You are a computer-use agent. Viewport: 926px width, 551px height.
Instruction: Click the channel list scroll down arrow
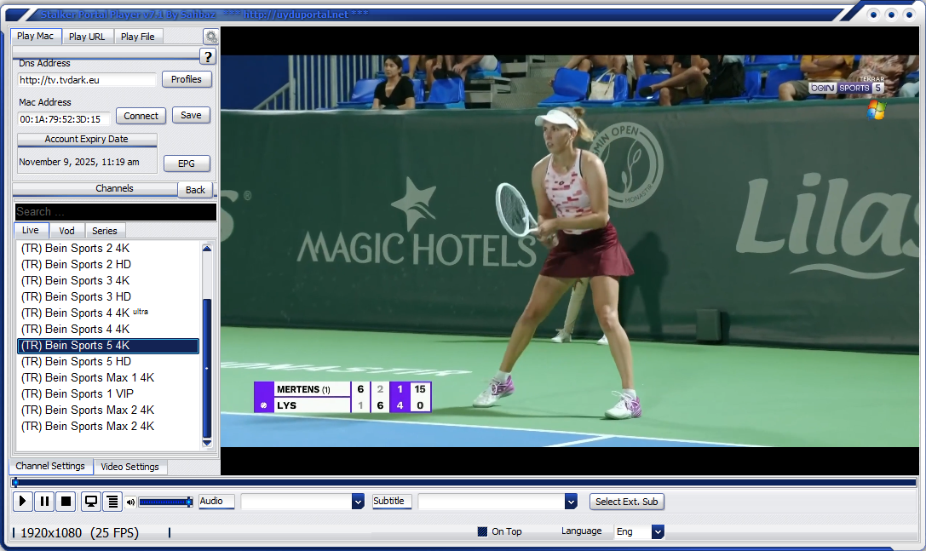pos(207,443)
